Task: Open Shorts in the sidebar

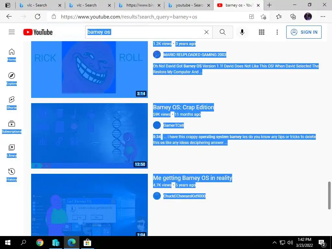Action: (x=12, y=103)
